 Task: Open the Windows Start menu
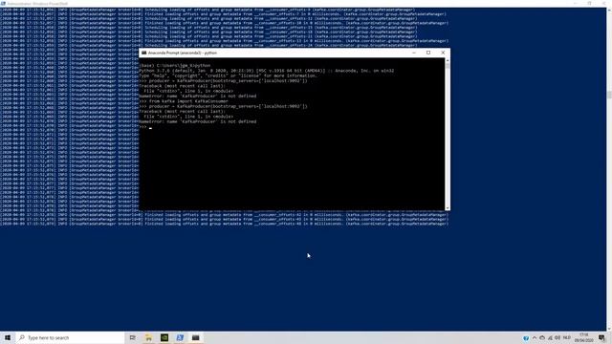(8, 337)
